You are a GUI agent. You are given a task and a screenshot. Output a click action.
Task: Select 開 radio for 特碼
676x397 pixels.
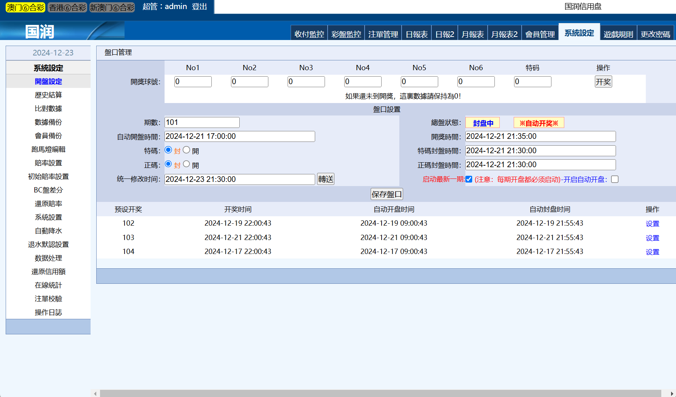point(186,150)
